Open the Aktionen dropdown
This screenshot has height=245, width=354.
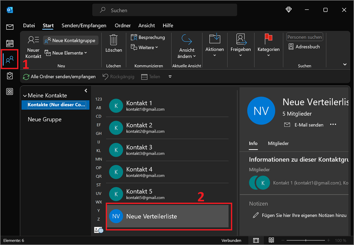(x=215, y=45)
